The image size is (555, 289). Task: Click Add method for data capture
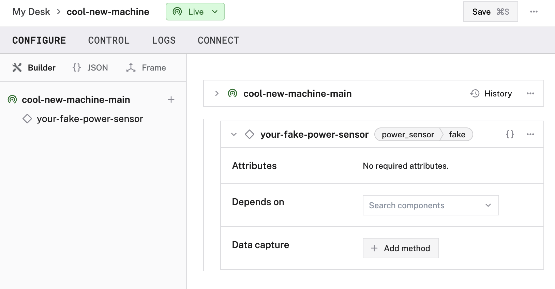coord(401,248)
